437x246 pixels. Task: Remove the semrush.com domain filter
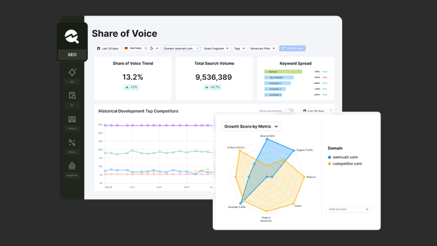pos(197,48)
